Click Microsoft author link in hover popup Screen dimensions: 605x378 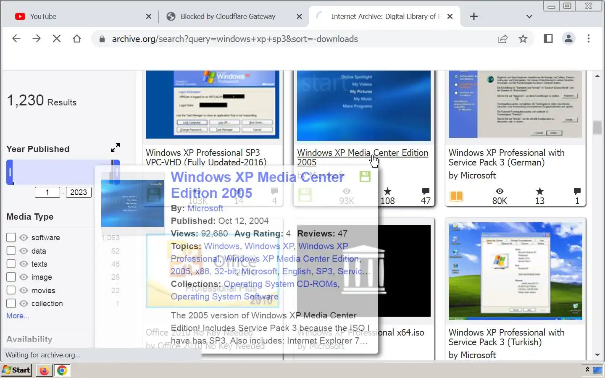coord(205,208)
